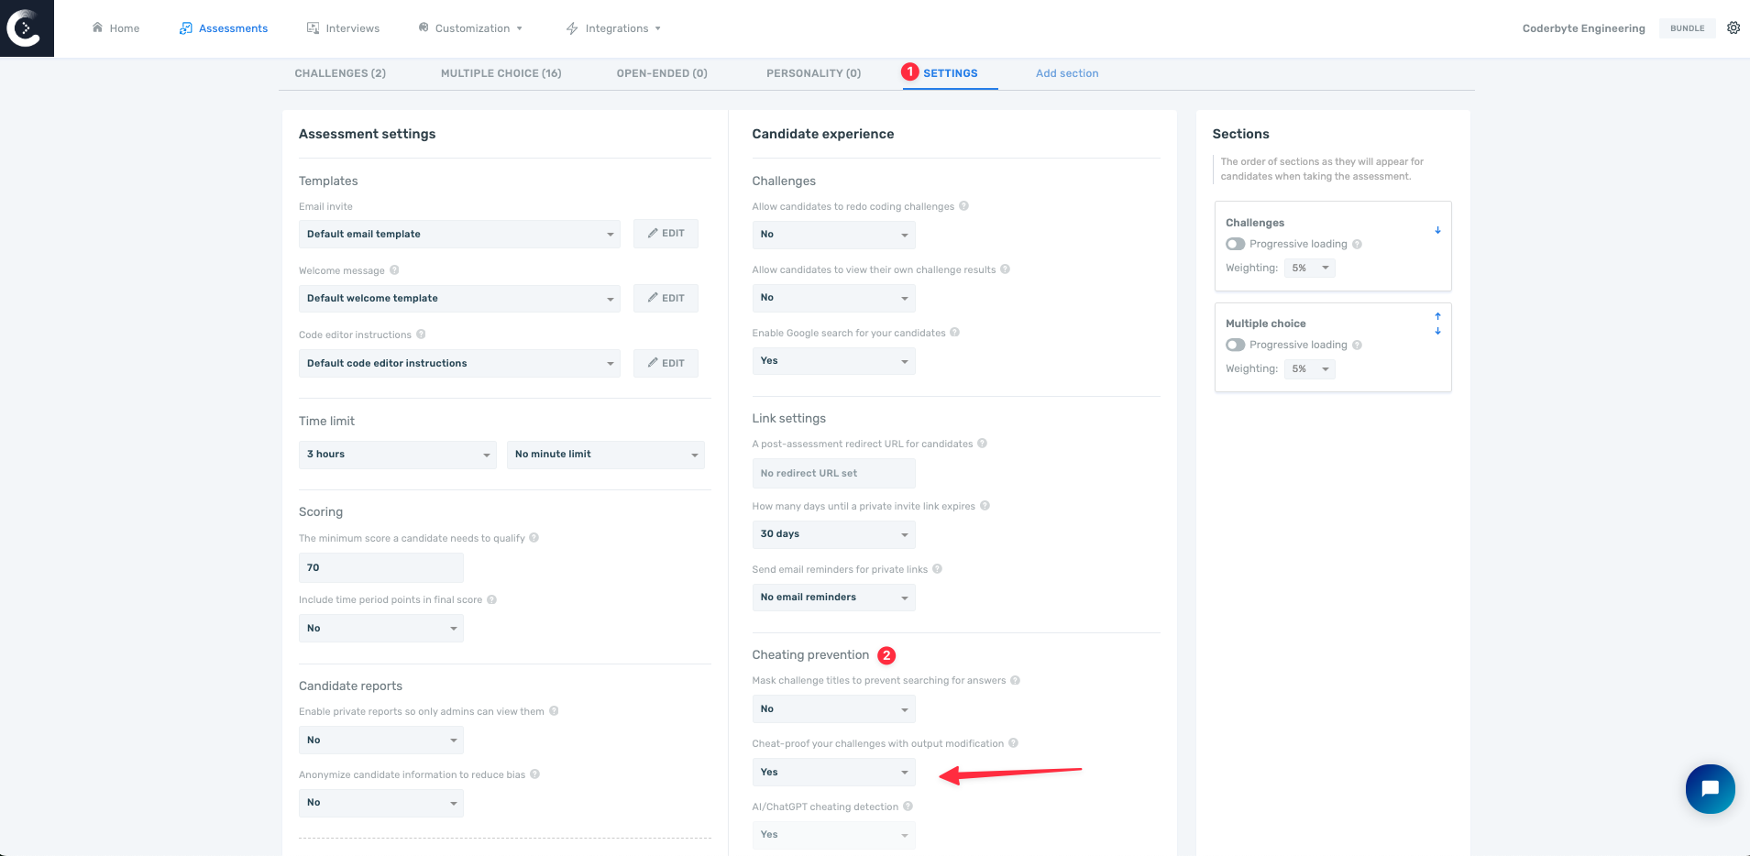Toggle Progressive loading for Challenges

pos(1235,244)
